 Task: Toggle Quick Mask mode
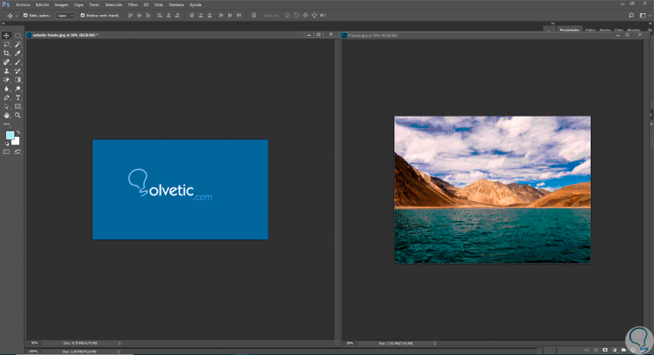[6, 152]
